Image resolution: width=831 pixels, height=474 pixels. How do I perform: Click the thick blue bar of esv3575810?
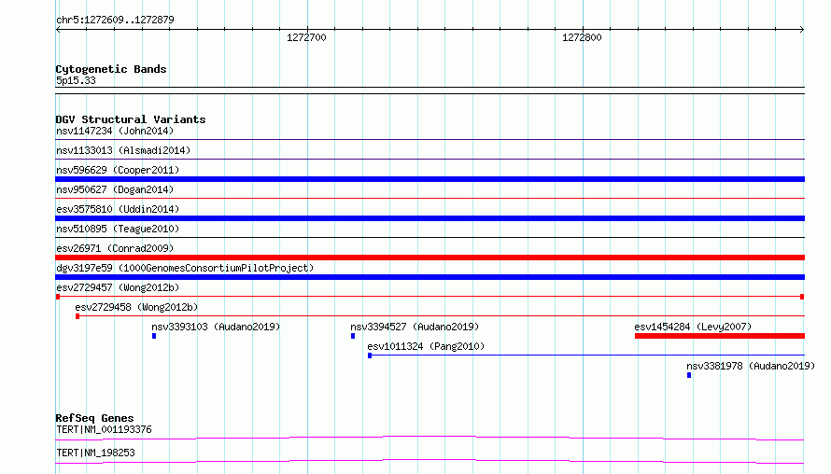point(430,218)
